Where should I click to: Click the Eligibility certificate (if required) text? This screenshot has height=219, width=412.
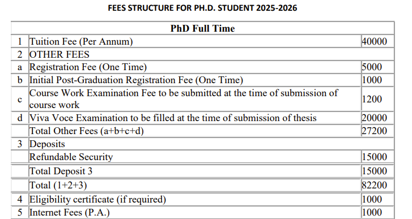[97, 199]
